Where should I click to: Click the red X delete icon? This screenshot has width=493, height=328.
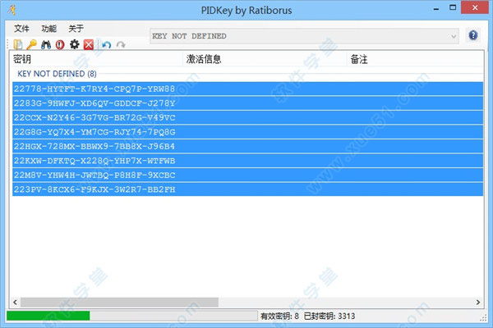pos(88,44)
